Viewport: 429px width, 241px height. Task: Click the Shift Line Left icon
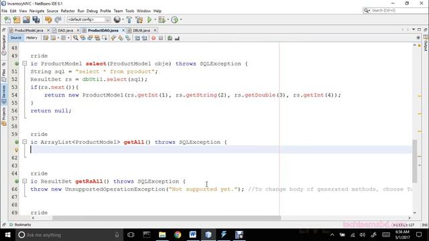point(137,38)
